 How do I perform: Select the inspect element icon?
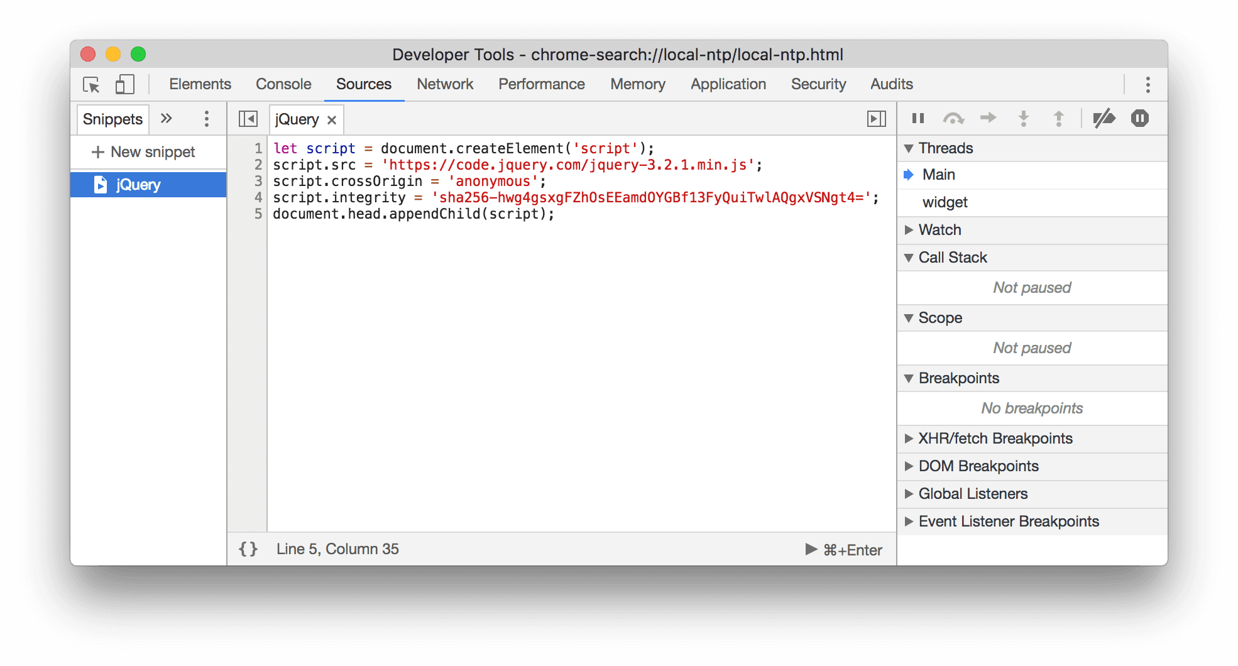click(92, 85)
